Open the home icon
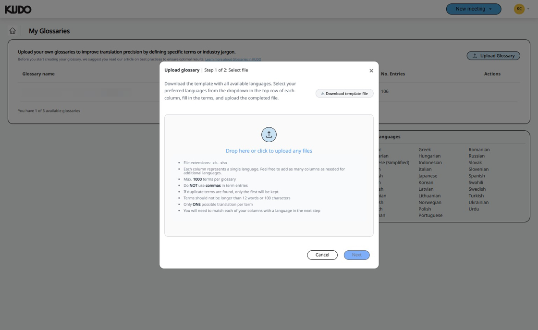 (12, 31)
